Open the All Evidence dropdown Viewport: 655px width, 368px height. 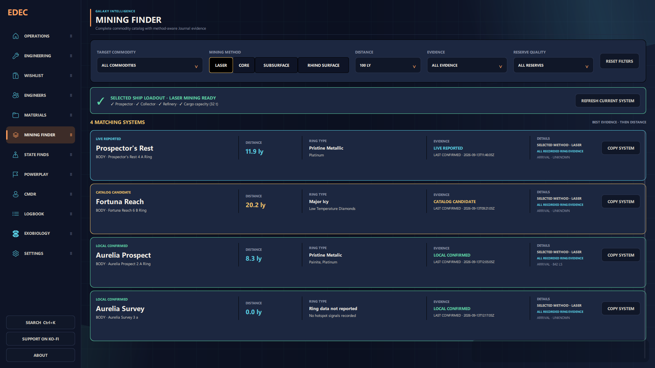tap(467, 65)
